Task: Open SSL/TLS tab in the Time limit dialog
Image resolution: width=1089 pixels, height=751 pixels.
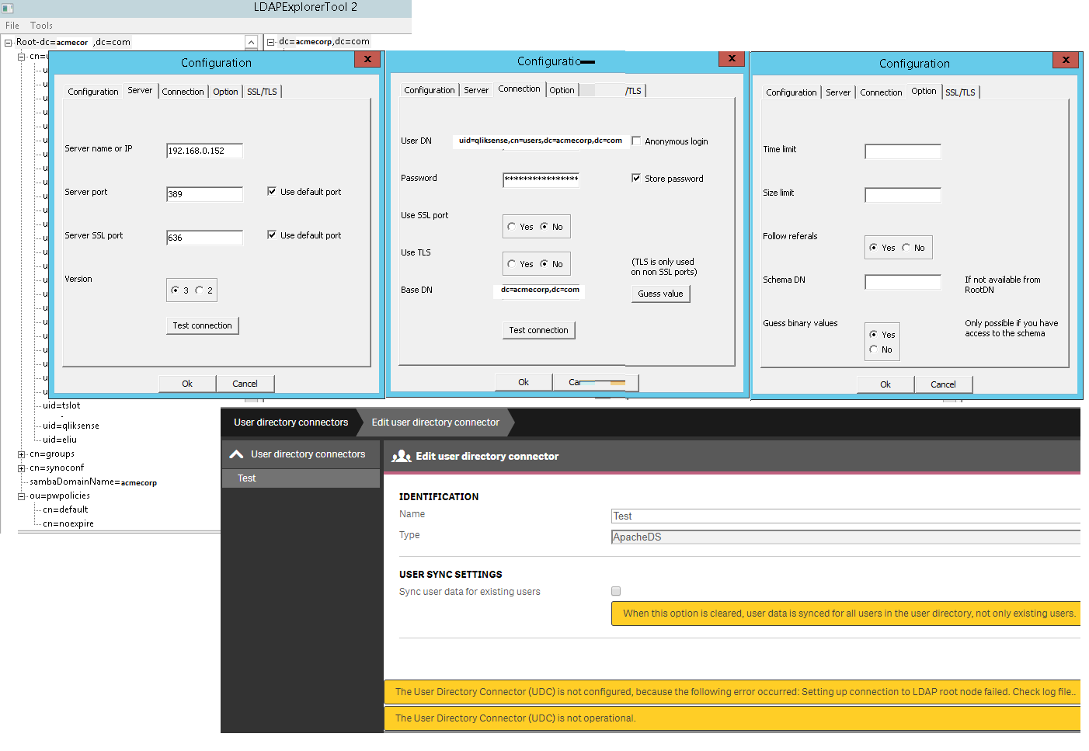Action: point(960,92)
